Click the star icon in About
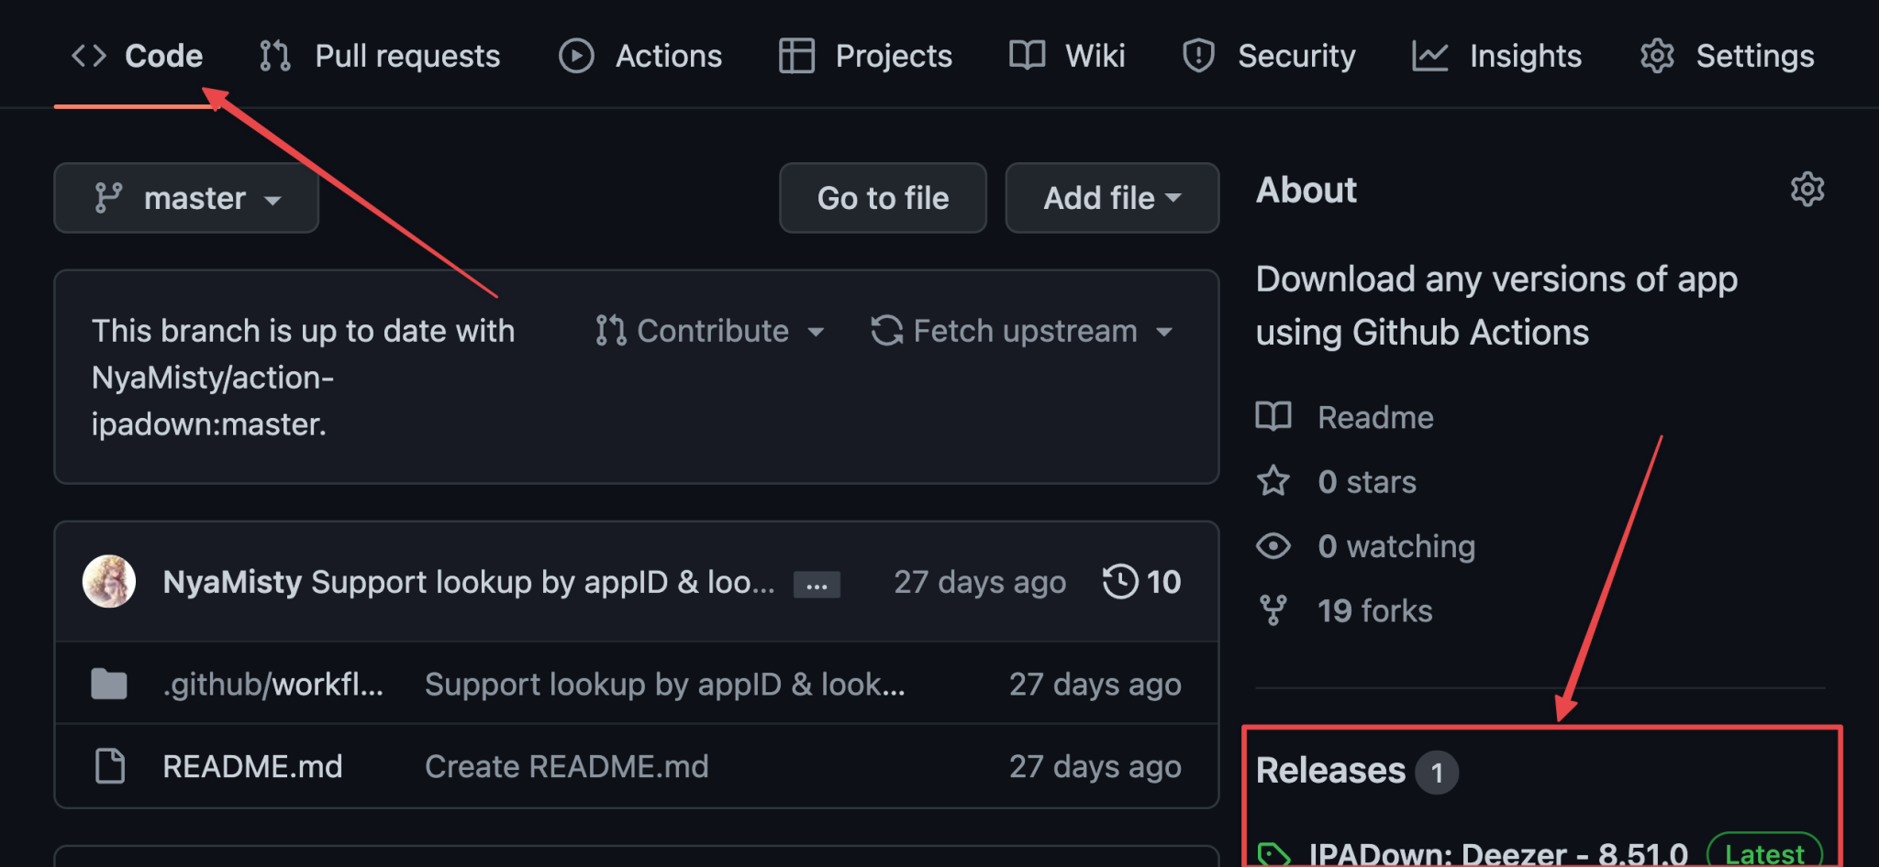Screen dimensions: 1879x867 (x=1273, y=481)
